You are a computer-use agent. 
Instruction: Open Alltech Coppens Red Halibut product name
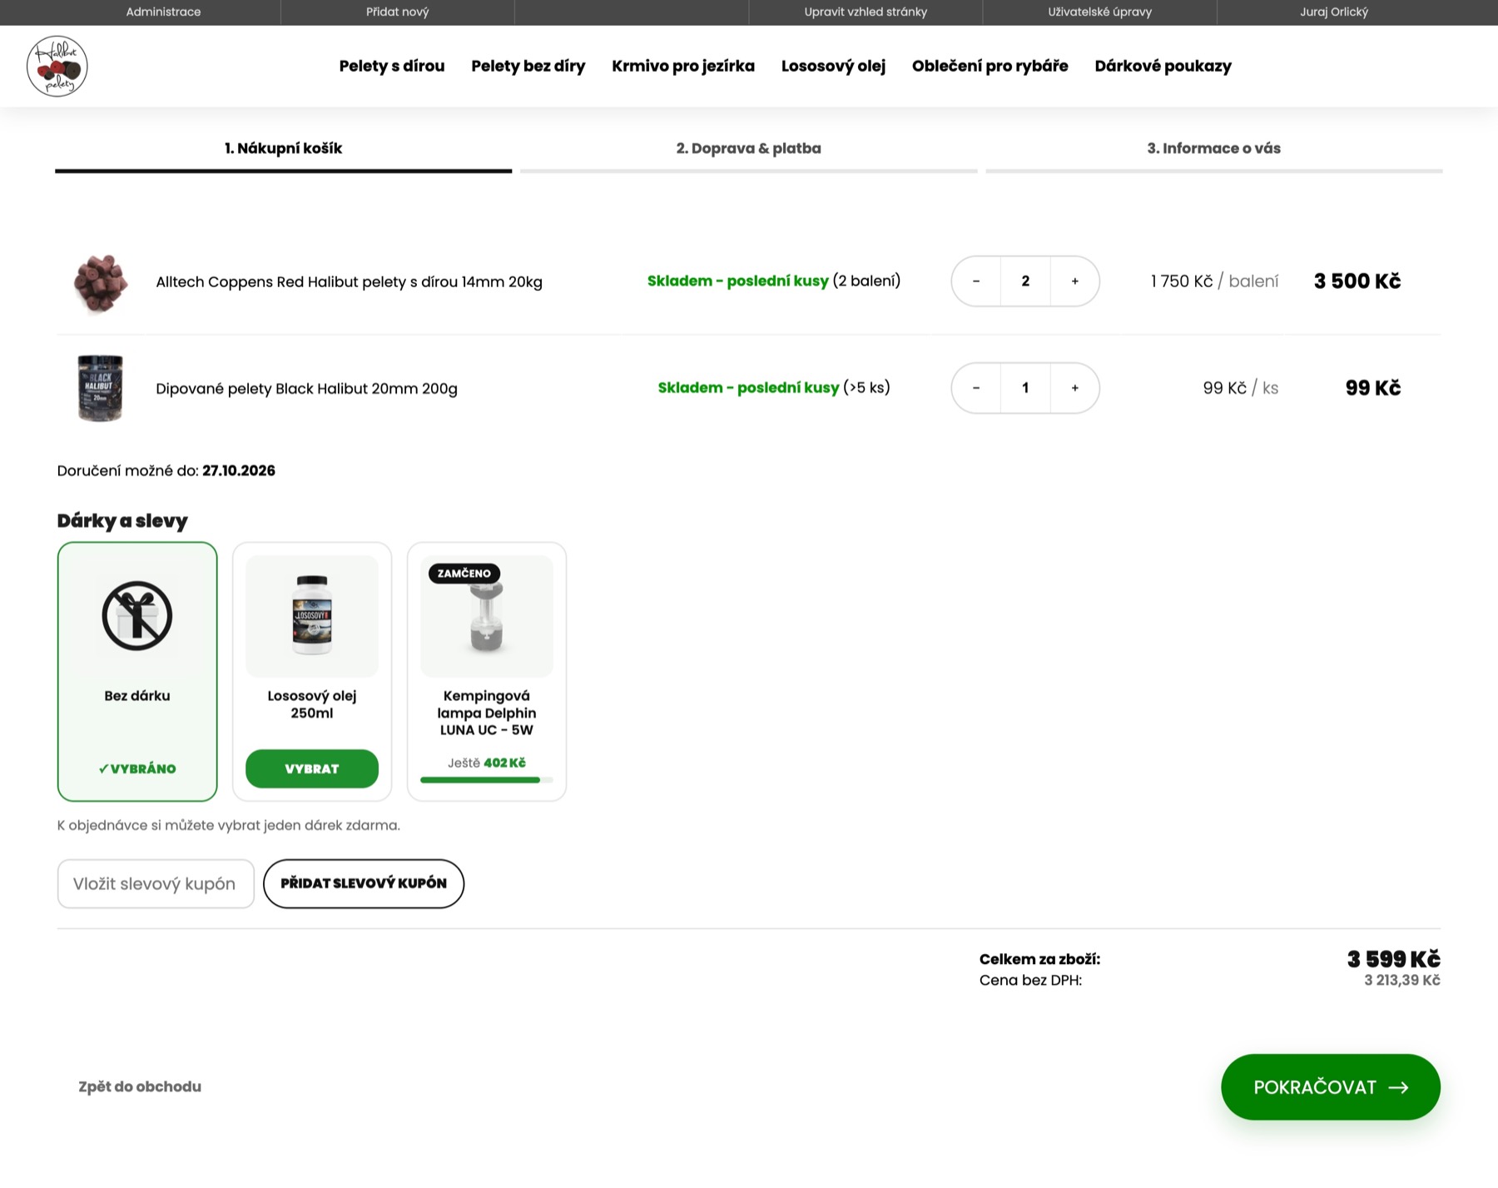pyautogui.click(x=349, y=281)
